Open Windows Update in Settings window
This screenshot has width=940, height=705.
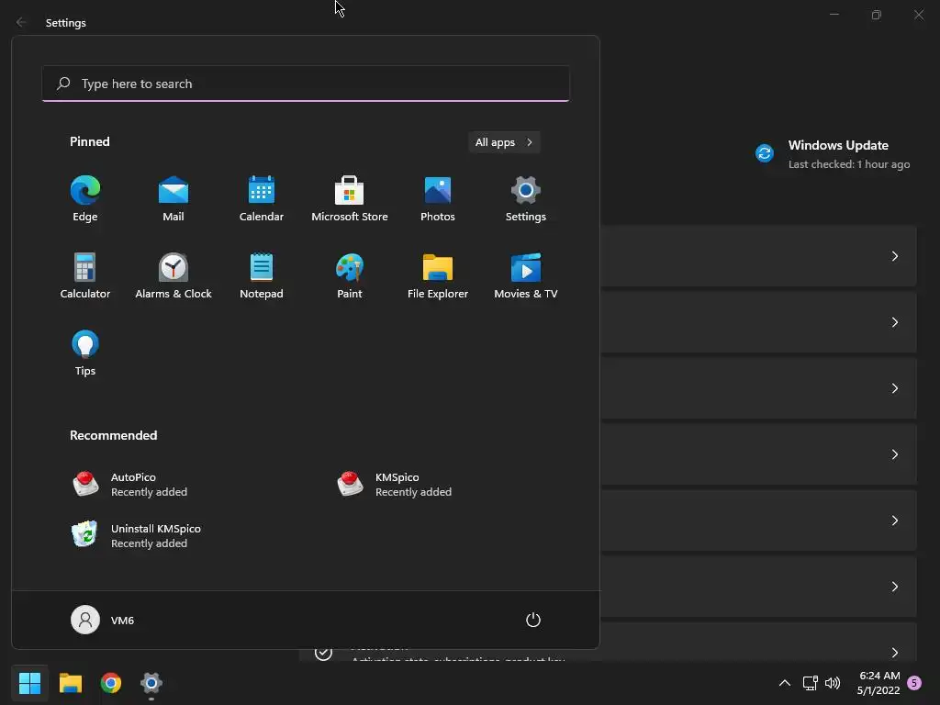click(833, 154)
